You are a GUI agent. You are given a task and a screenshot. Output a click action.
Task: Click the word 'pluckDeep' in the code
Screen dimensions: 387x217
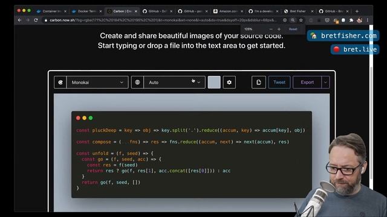(x=104, y=130)
